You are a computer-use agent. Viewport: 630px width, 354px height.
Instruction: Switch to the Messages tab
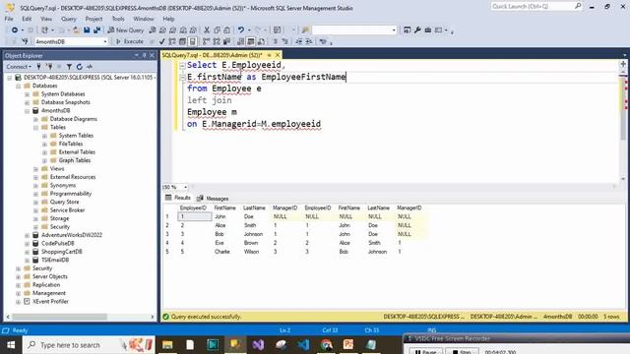[213, 199]
